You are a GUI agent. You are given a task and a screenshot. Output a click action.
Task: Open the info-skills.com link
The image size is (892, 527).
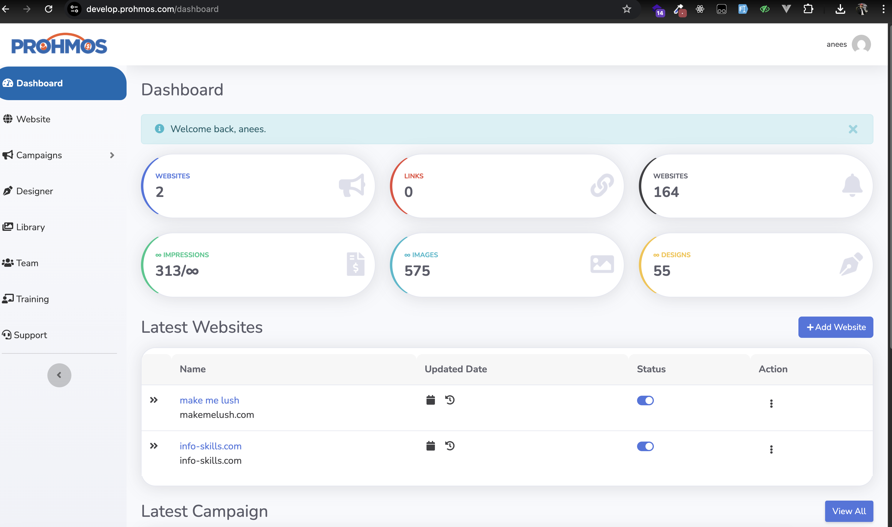click(210, 446)
